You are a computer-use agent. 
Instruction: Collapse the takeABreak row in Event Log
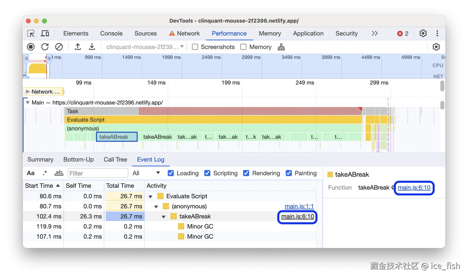163,217
